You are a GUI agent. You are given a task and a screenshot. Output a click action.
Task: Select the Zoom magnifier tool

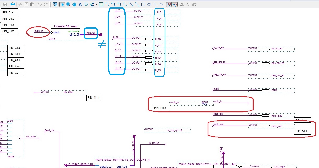click(68, 4)
